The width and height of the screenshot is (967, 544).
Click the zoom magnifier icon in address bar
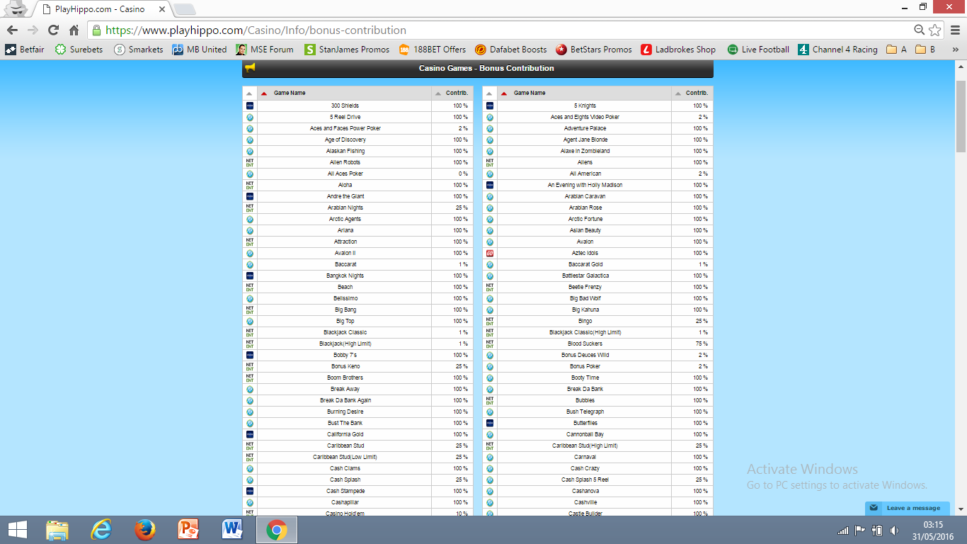pos(920,30)
